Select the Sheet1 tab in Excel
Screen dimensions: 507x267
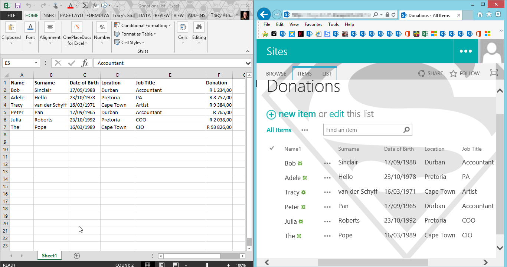pyautogui.click(x=49, y=256)
